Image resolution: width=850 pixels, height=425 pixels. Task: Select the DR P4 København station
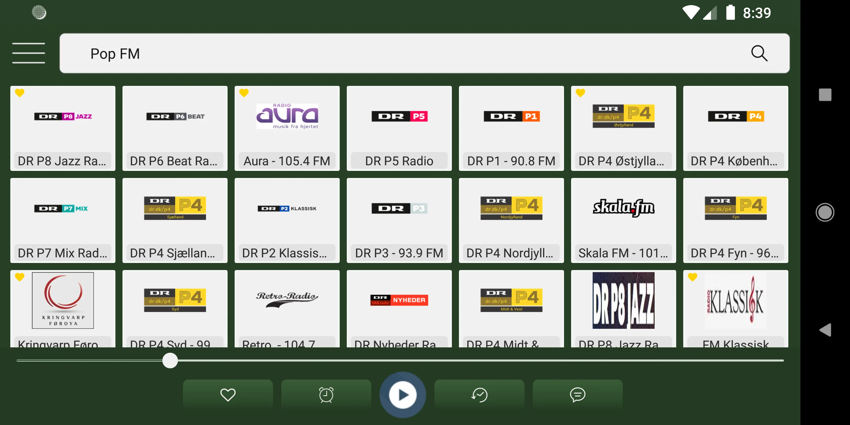coord(735,128)
